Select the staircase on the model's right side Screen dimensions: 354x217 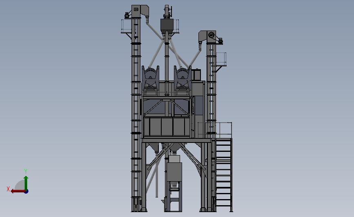[x=224, y=175]
